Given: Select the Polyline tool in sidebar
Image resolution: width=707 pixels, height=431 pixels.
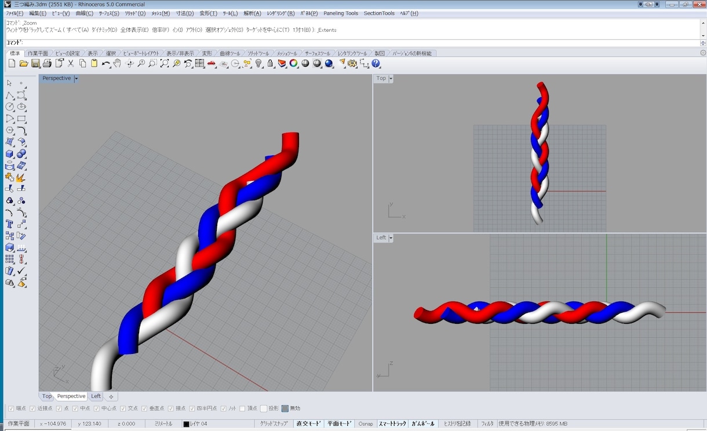Looking at the screenshot, I should point(9,95).
